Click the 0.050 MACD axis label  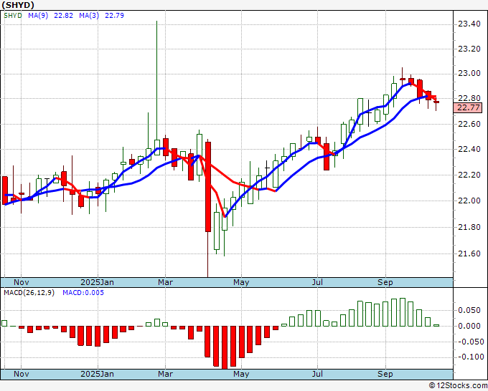[x=469, y=310]
